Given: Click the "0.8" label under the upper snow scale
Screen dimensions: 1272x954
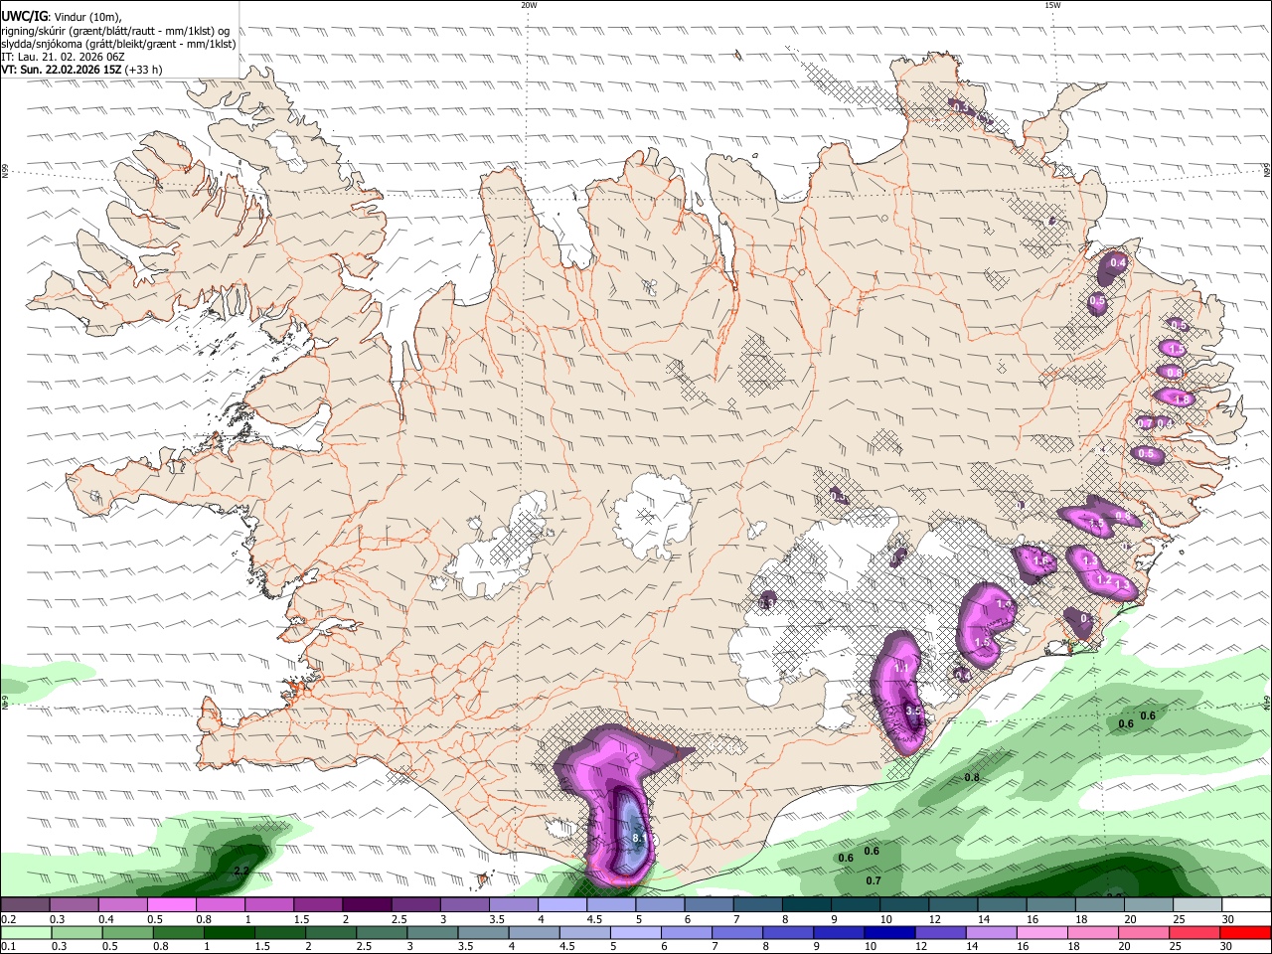Looking at the screenshot, I should point(204,919).
